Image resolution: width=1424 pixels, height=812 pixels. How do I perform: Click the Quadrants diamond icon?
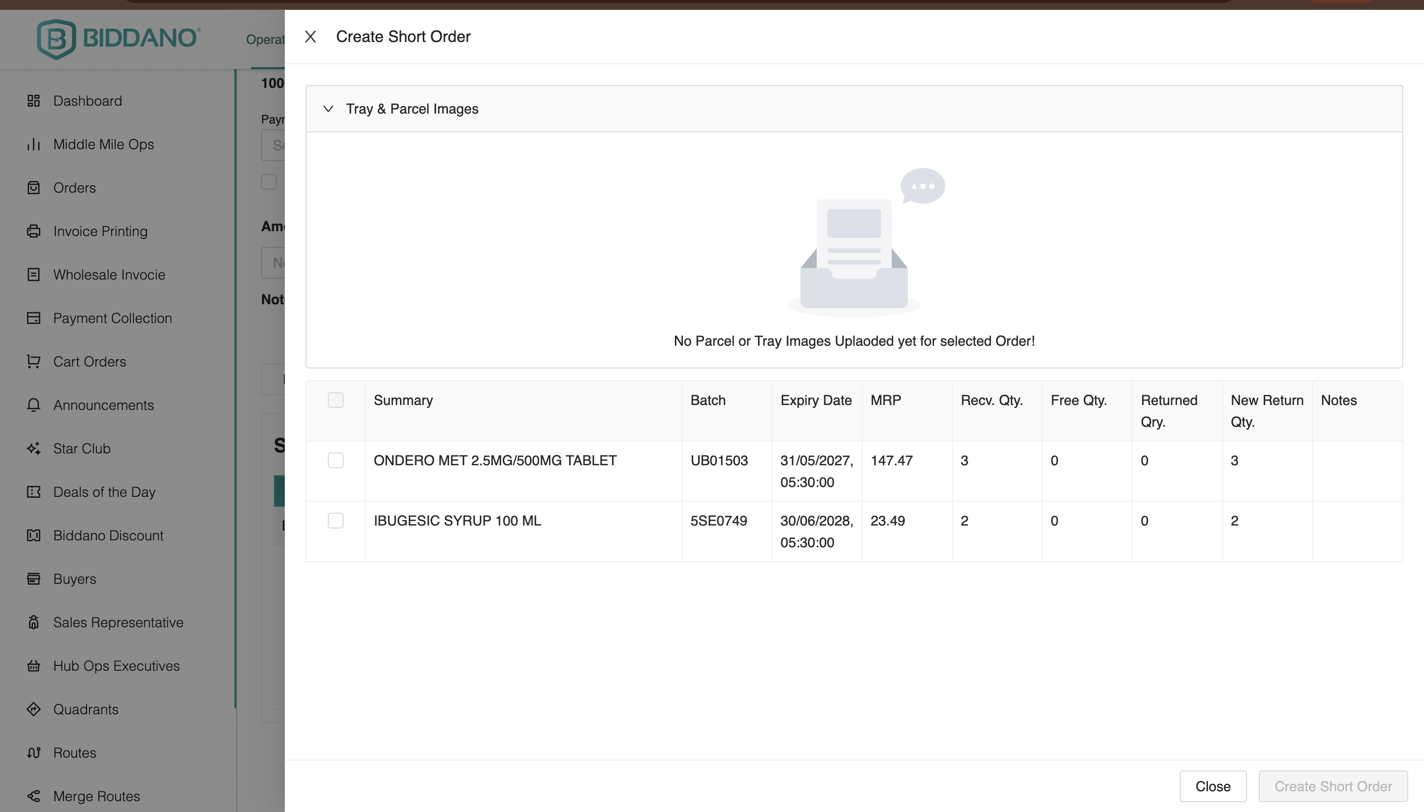click(x=34, y=710)
